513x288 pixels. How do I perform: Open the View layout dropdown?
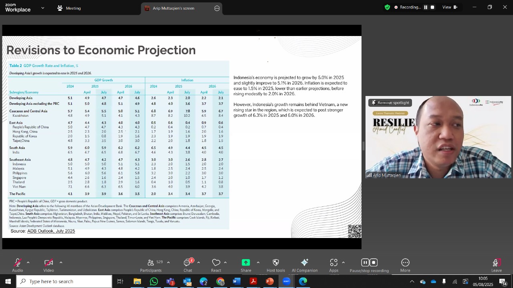[x=450, y=7]
